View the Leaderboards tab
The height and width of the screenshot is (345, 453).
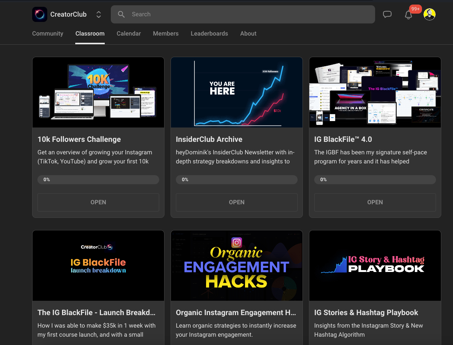click(209, 34)
